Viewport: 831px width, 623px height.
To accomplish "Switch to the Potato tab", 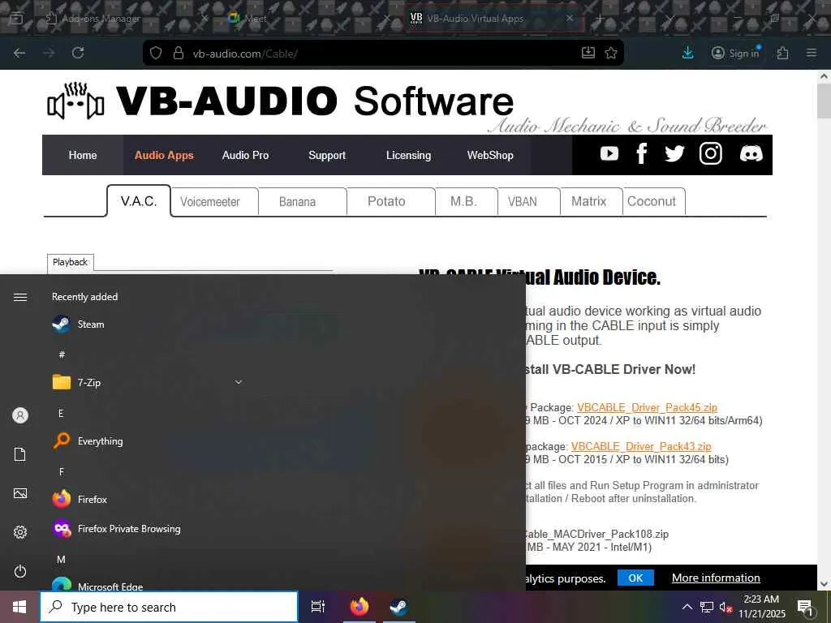I will (x=391, y=202).
